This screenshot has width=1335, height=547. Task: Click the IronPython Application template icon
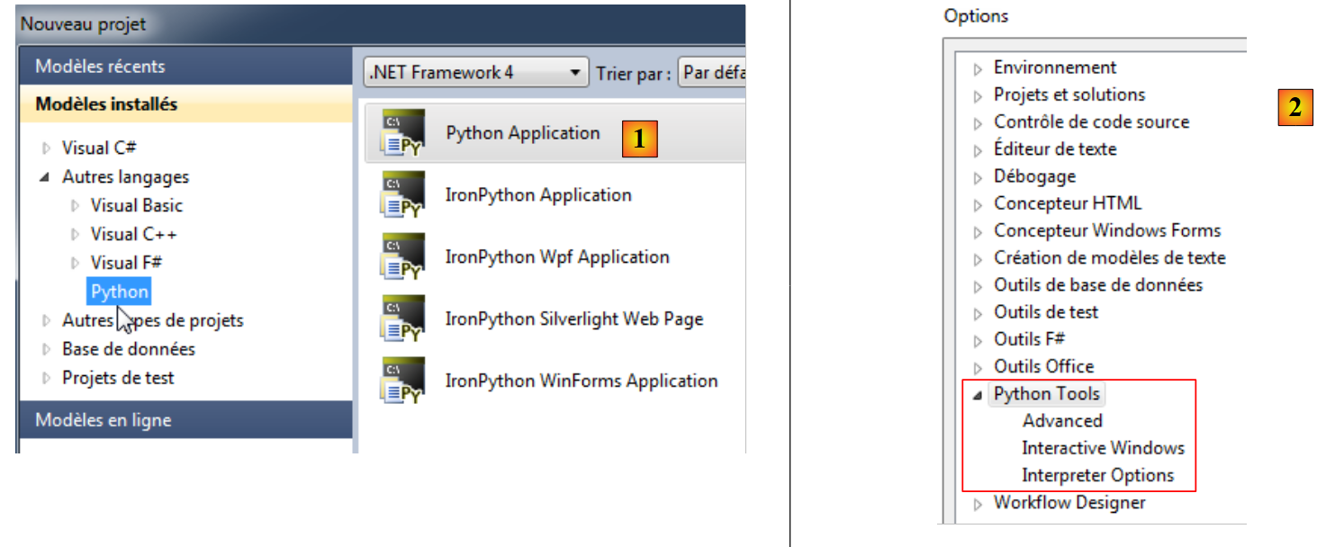click(402, 194)
